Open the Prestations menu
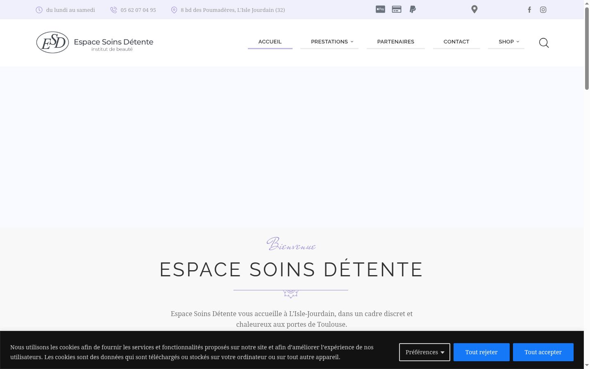590x369 pixels. click(x=329, y=42)
